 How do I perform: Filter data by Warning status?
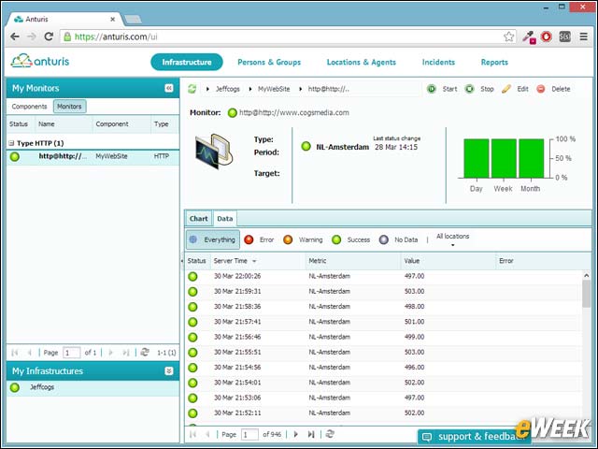(303, 239)
